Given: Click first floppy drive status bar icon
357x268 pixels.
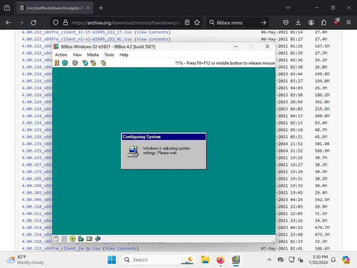Looking at the screenshot, I should point(56,239).
